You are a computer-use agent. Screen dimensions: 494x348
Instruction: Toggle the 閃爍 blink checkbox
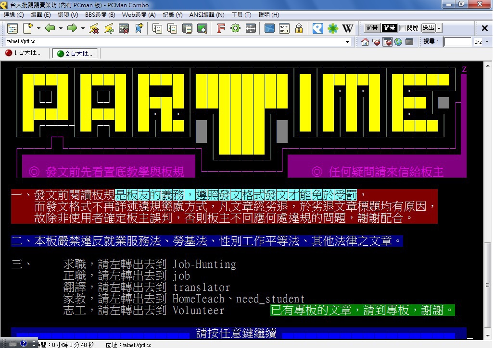[x=402, y=28]
